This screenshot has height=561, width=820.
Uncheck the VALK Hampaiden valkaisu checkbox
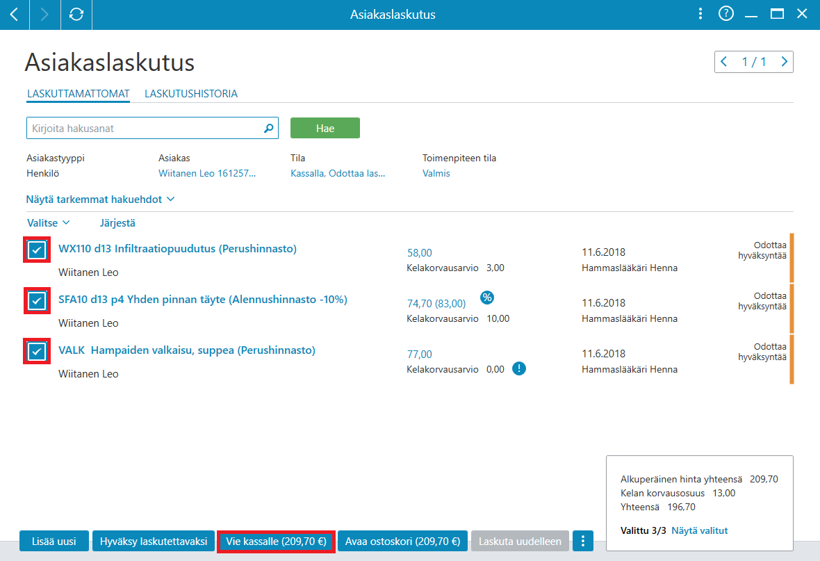click(37, 352)
